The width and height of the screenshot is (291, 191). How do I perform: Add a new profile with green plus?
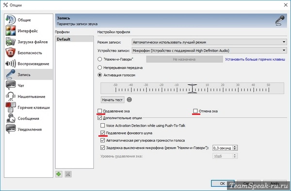point(59,174)
